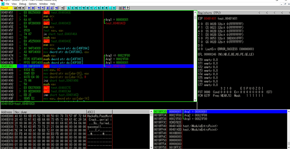Viewport: 290px width, 149px height.
Task: Show Handles window with H button
Action: pyautogui.click(x=87, y=8)
